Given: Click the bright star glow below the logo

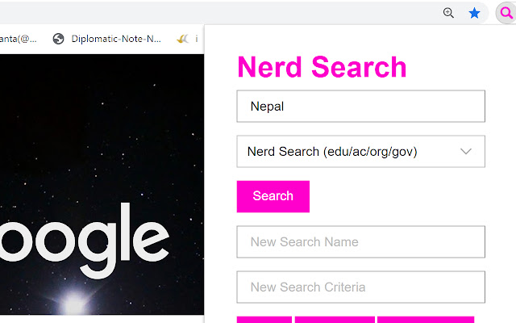Looking at the screenshot, I should pyautogui.click(x=74, y=303).
